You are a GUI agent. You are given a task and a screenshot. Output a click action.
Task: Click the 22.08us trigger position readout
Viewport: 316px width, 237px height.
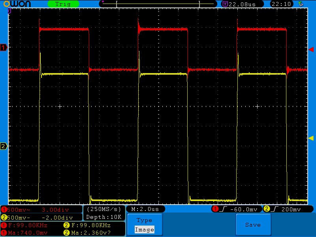[x=242, y=4]
